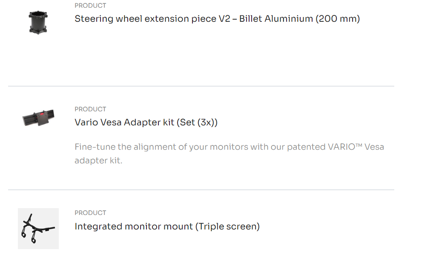Viewport: 436px width, 267px height.
Task: Click "(Triple screen)" in the monitor mount title
Action: pos(227,226)
